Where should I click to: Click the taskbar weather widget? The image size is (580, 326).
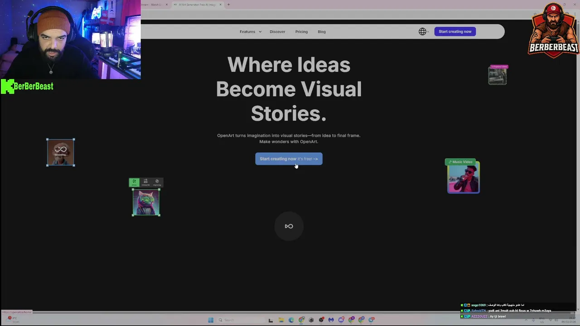(x=13, y=320)
